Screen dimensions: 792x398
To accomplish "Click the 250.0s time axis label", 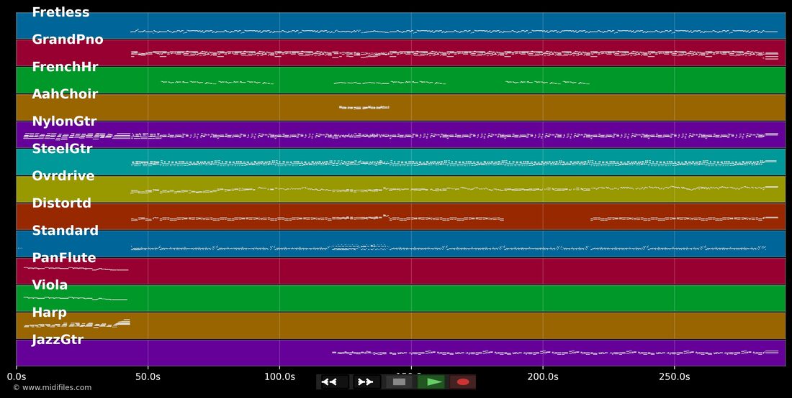I will [x=675, y=376].
